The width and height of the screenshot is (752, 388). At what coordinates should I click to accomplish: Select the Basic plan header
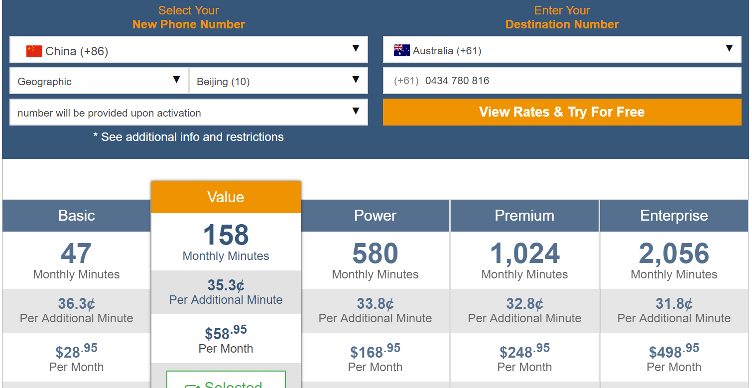click(77, 216)
